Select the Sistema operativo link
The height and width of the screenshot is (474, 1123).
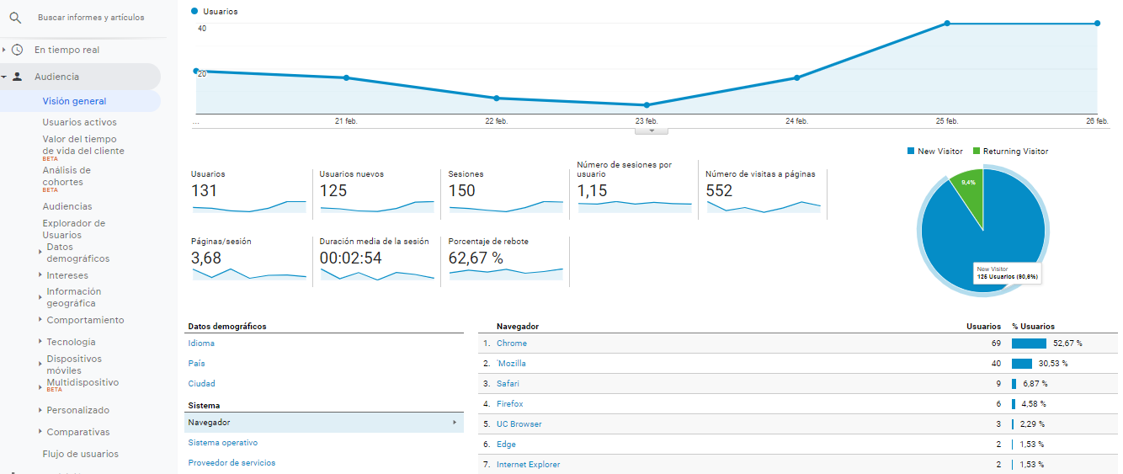click(222, 443)
